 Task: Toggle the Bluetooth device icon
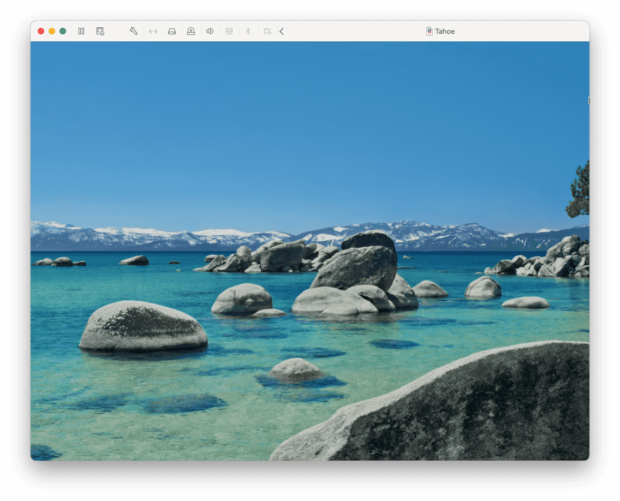coord(248,31)
